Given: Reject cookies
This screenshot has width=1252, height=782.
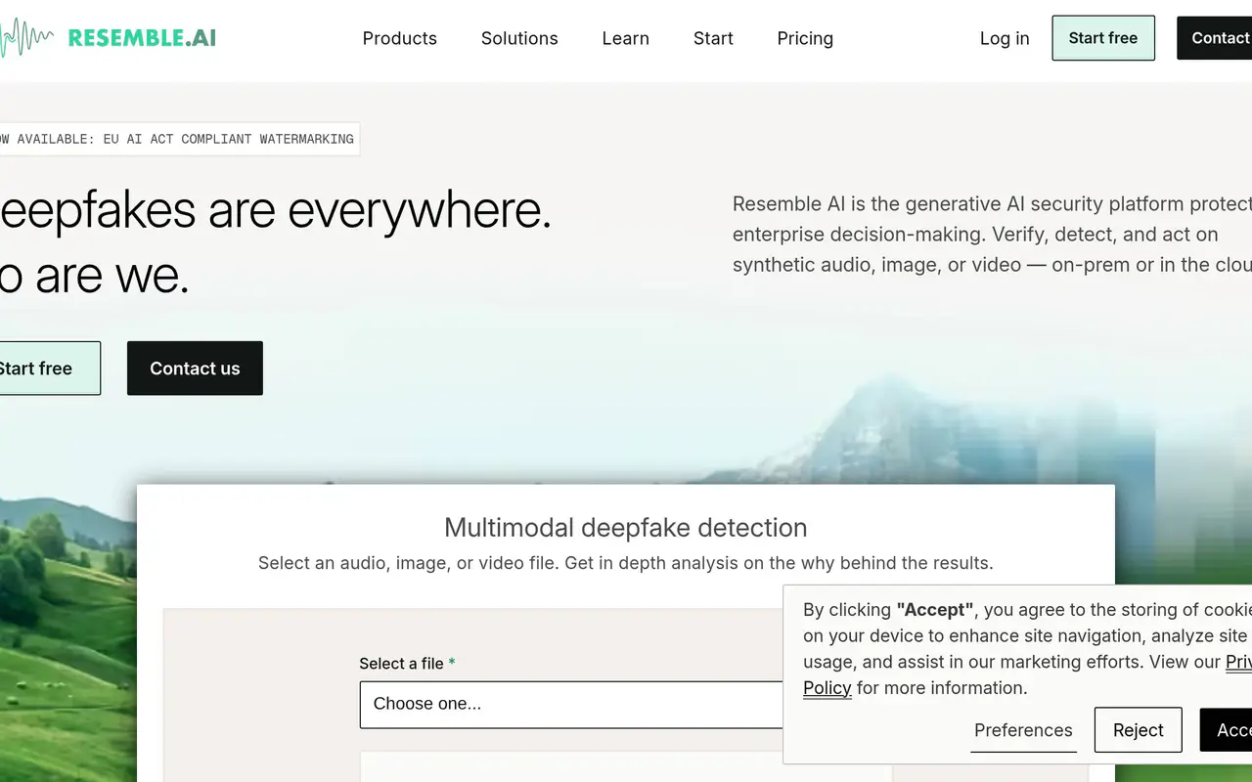Looking at the screenshot, I should pyautogui.click(x=1139, y=730).
